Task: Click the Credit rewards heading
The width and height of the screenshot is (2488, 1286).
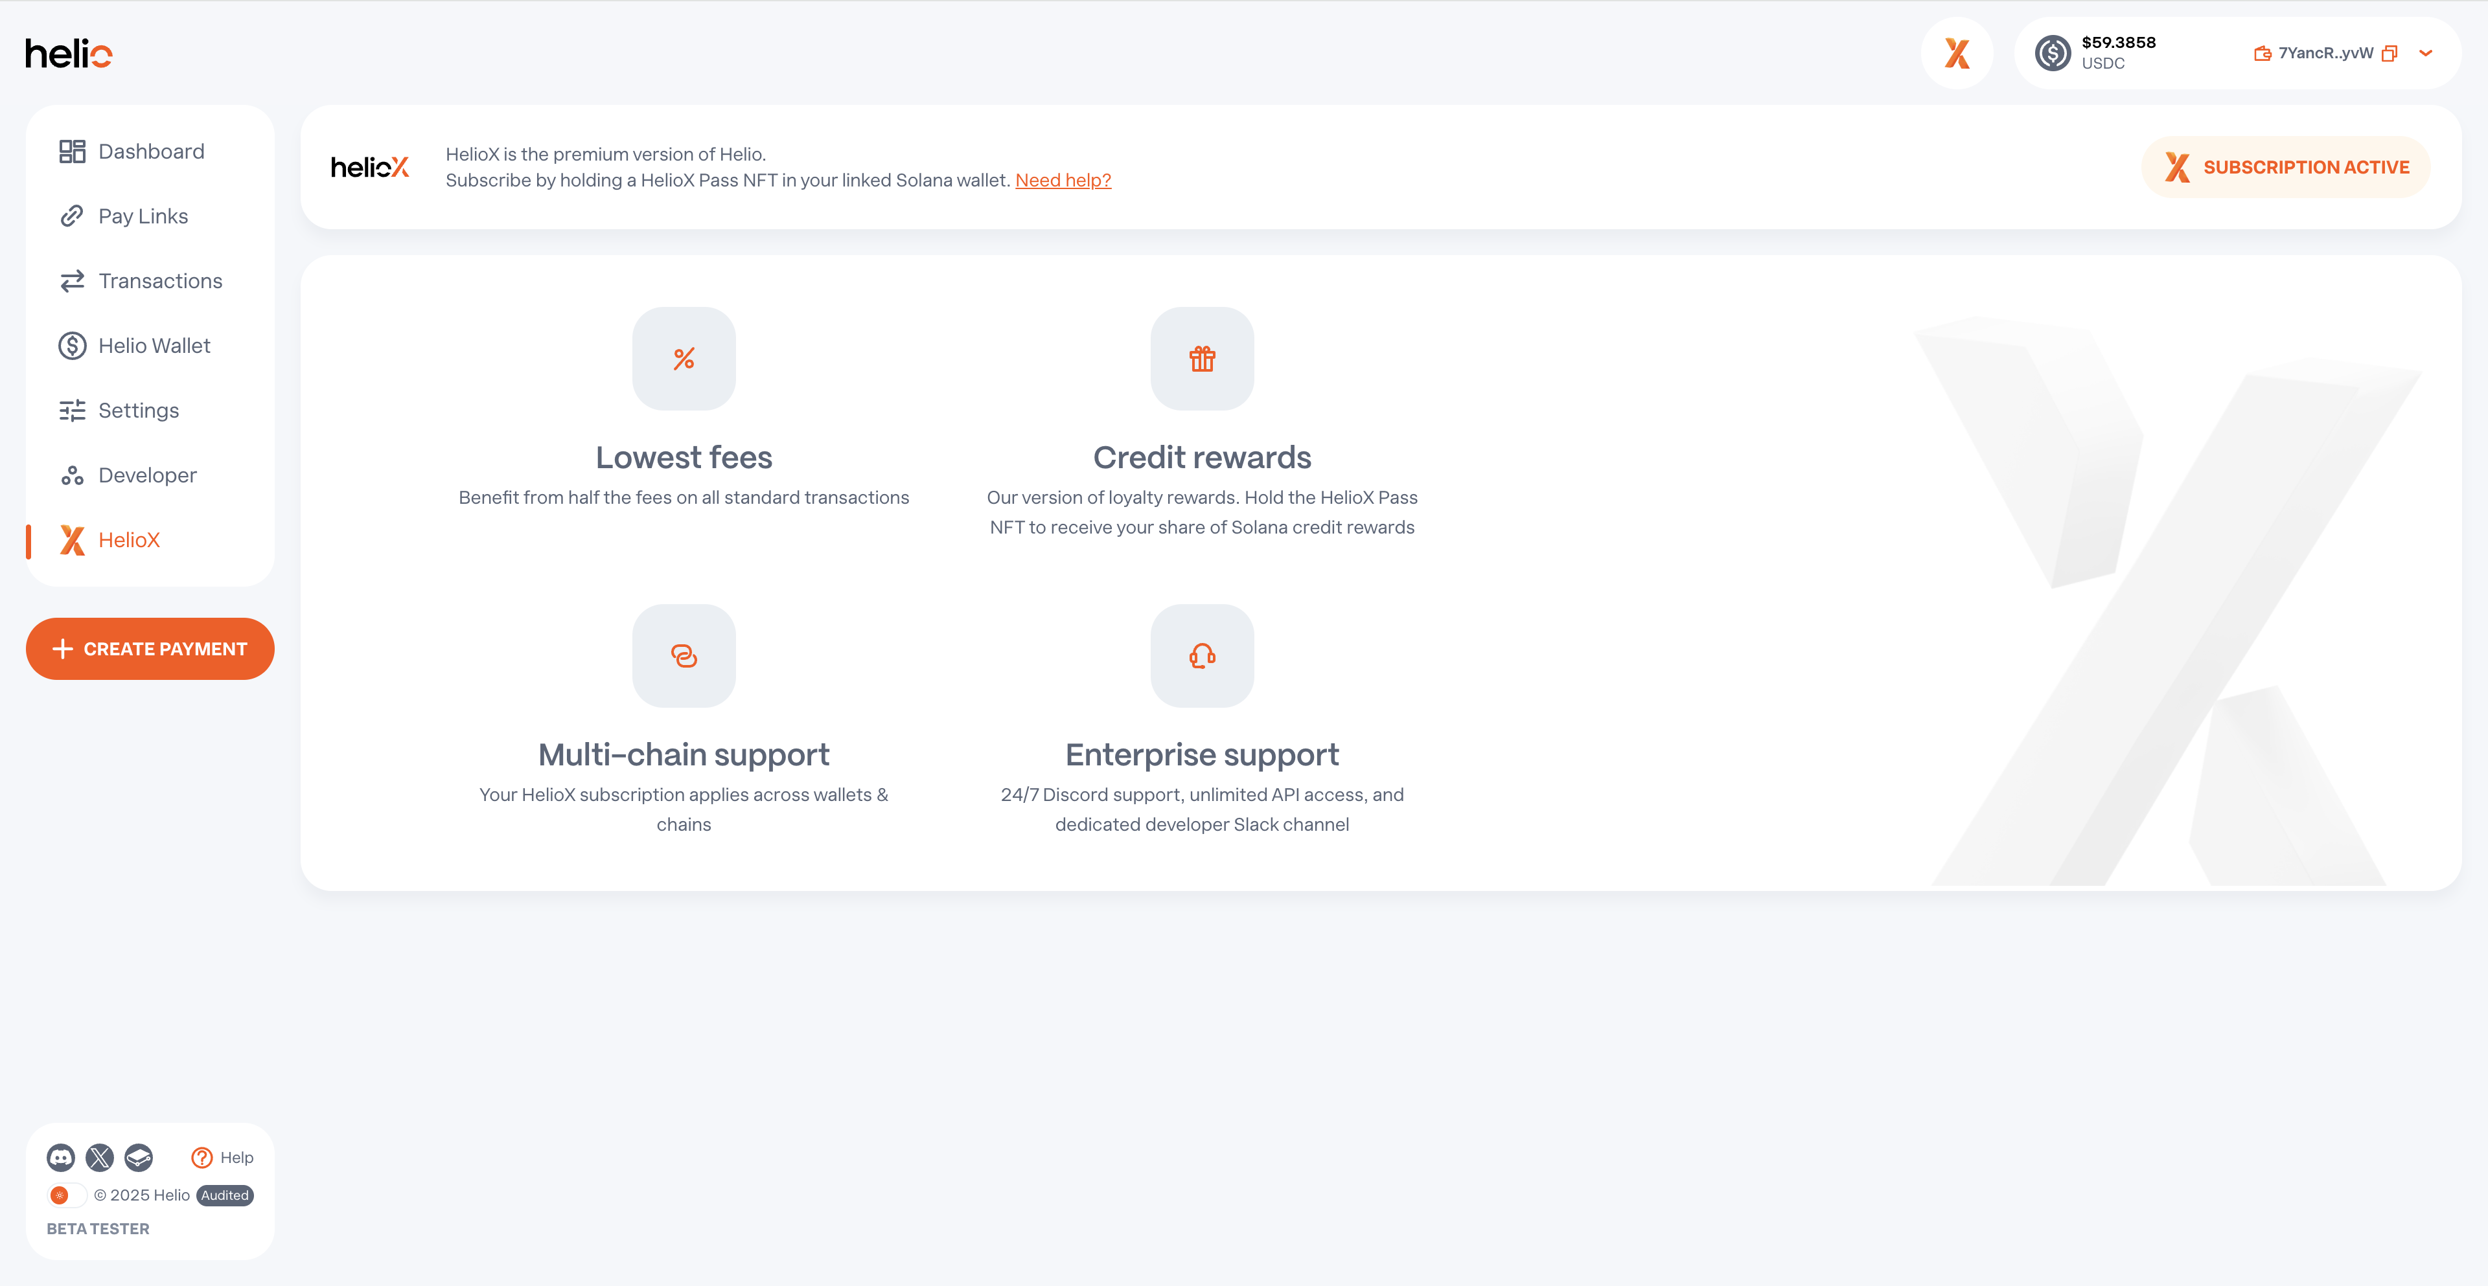Action: pyautogui.click(x=1201, y=457)
